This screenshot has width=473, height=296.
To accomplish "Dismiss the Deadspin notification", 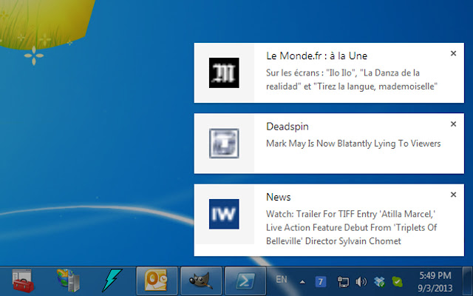I will [x=453, y=124].
